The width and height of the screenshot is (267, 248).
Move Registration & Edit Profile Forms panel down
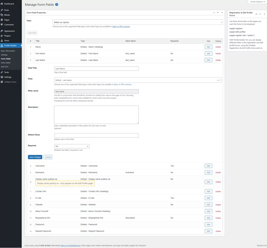point(260,14)
